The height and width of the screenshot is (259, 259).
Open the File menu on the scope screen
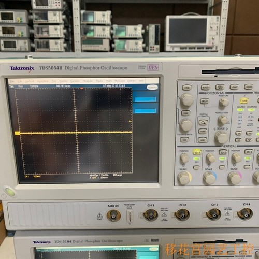(x=12, y=81)
